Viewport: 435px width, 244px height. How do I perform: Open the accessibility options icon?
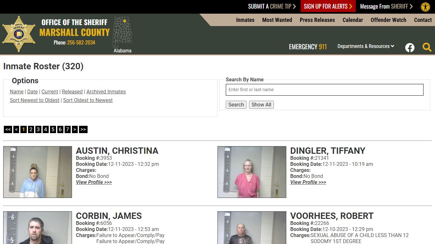(425, 7)
